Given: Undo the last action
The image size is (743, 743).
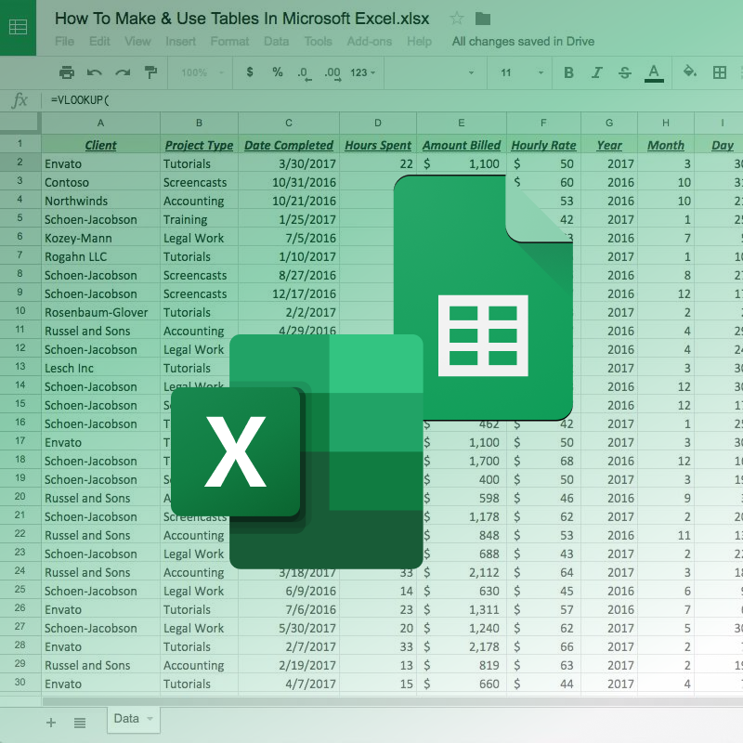Looking at the screenshot, I should tap(95, 72).
